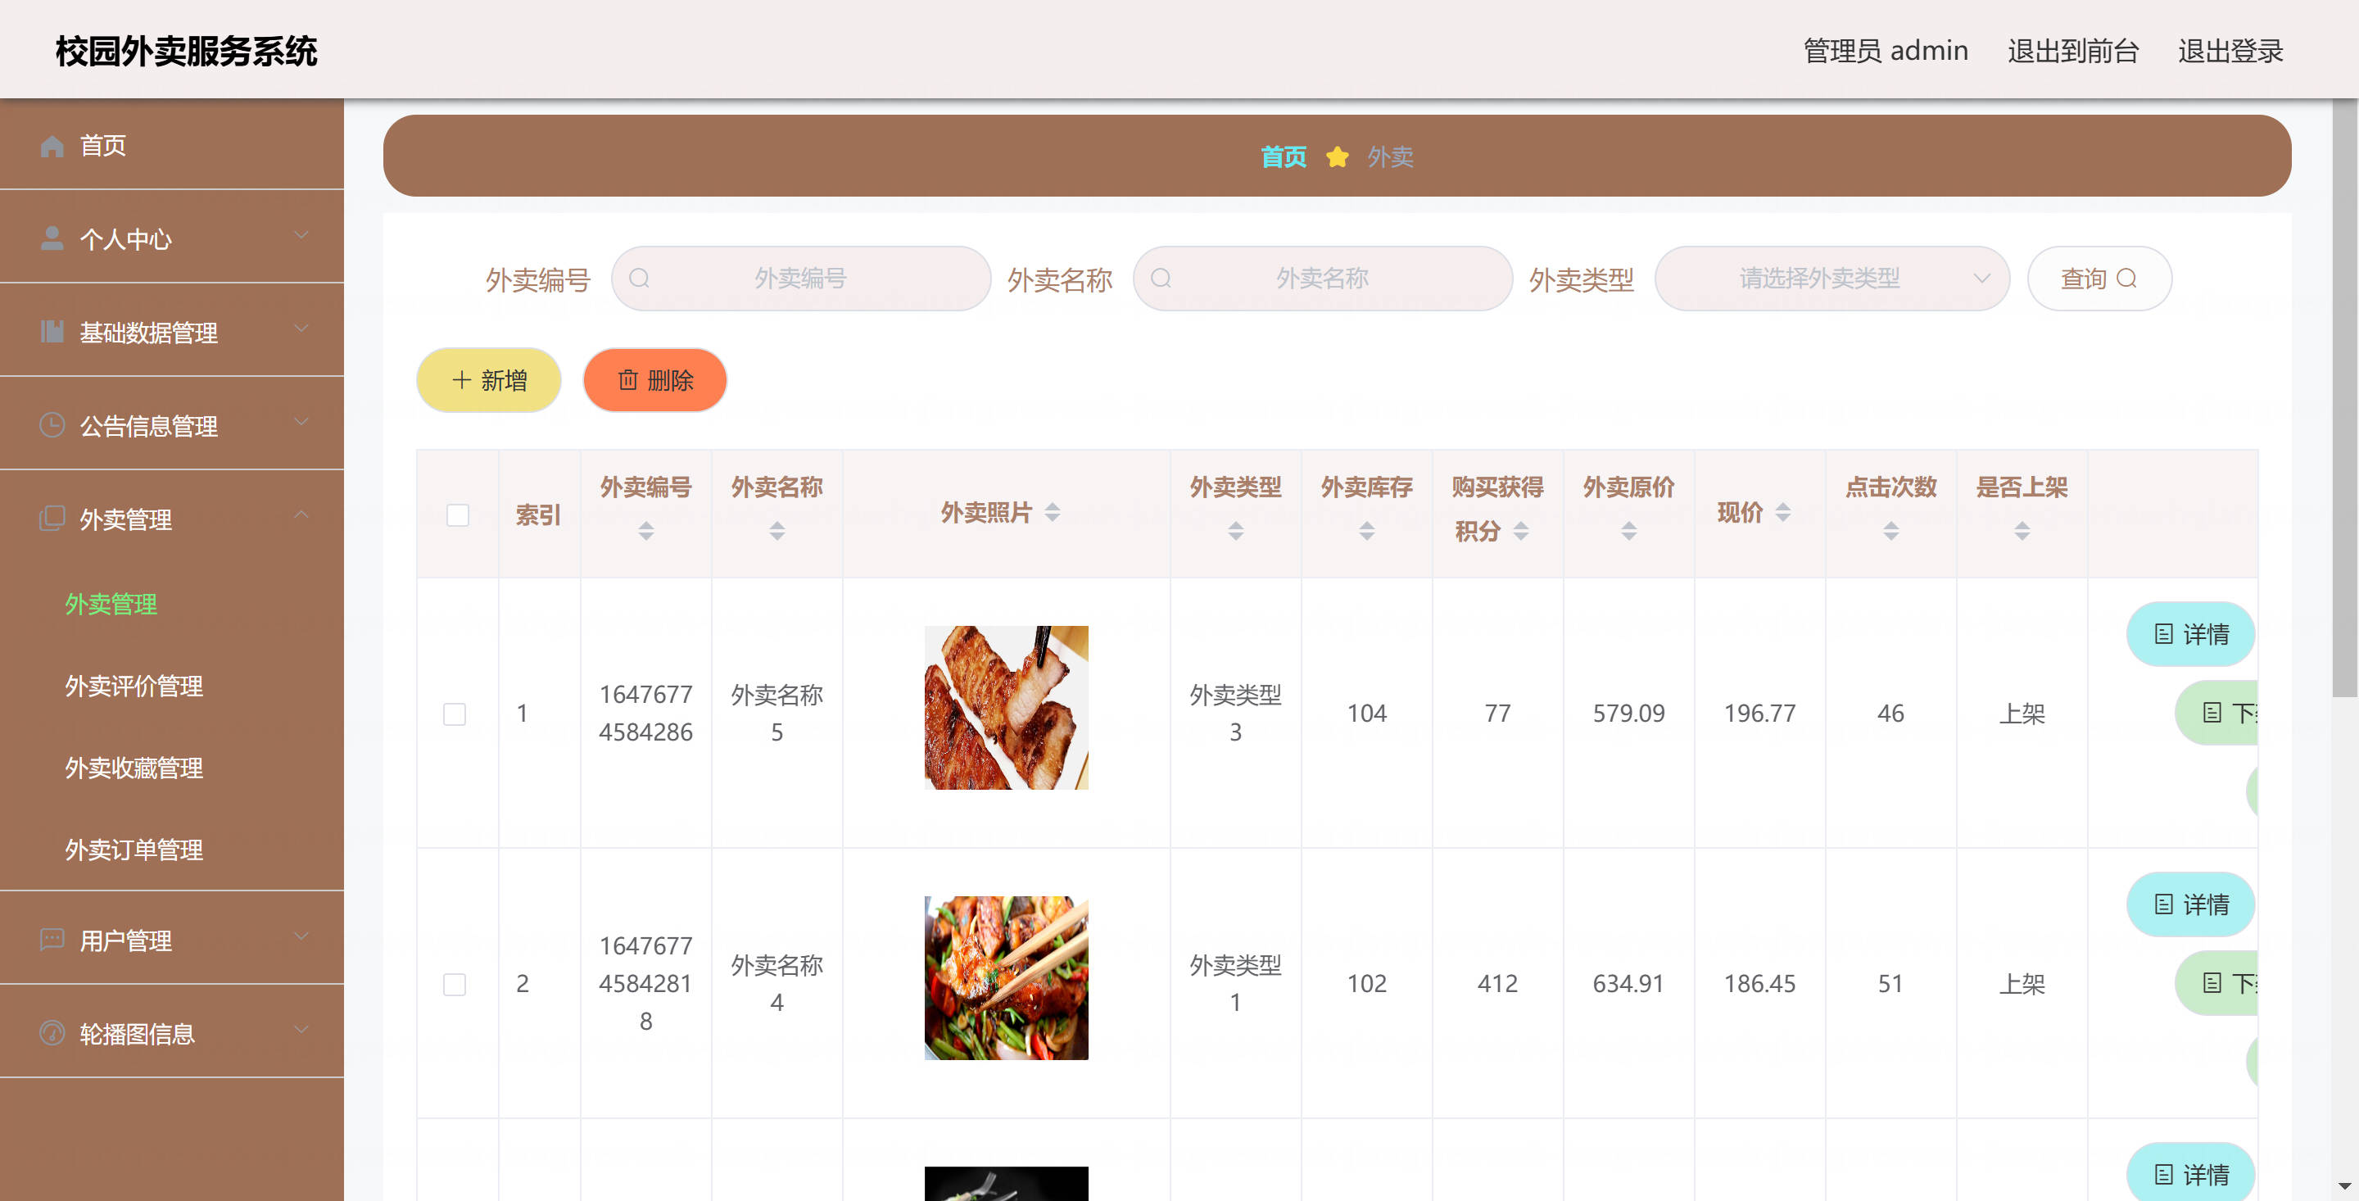The height and width of the screenshot is (1201, 2359).
Task: Click the clock icon beside 公告信息管理
Action: (52, 425)
